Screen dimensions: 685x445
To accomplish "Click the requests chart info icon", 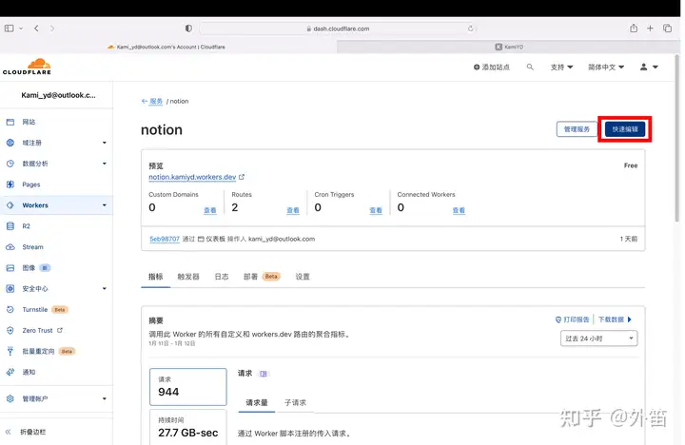I will [x=263, y=374].
